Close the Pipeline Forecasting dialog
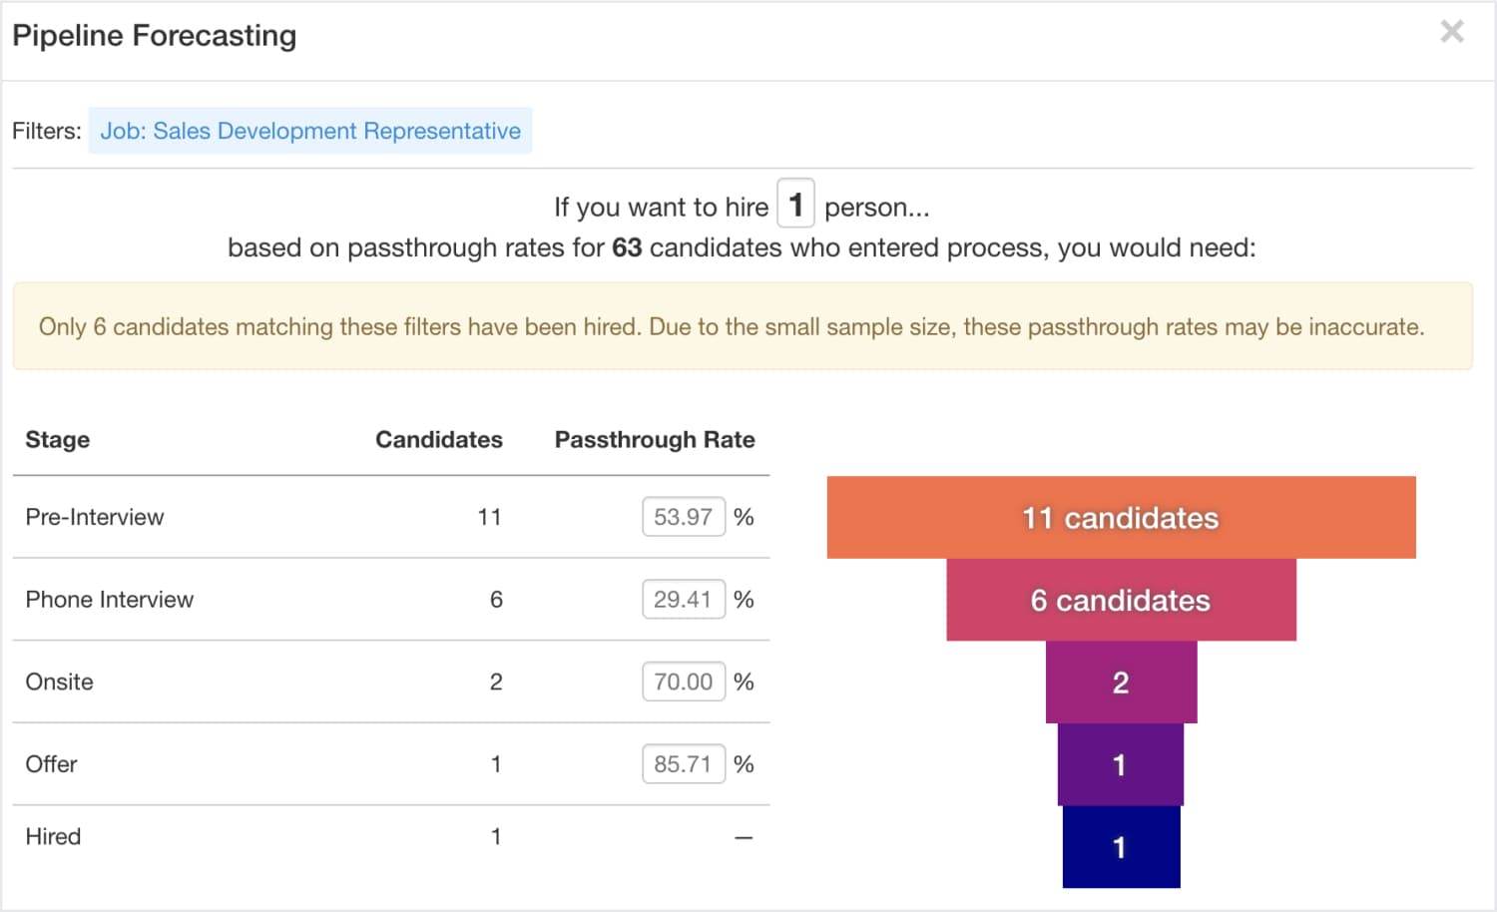Screen dimensions: 1497x912 [1453, 32]
